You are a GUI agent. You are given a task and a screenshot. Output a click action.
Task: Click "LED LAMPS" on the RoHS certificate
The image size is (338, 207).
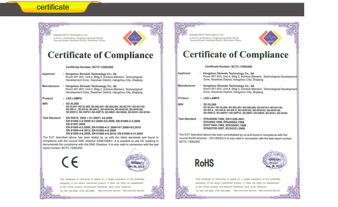pos(211,98)
